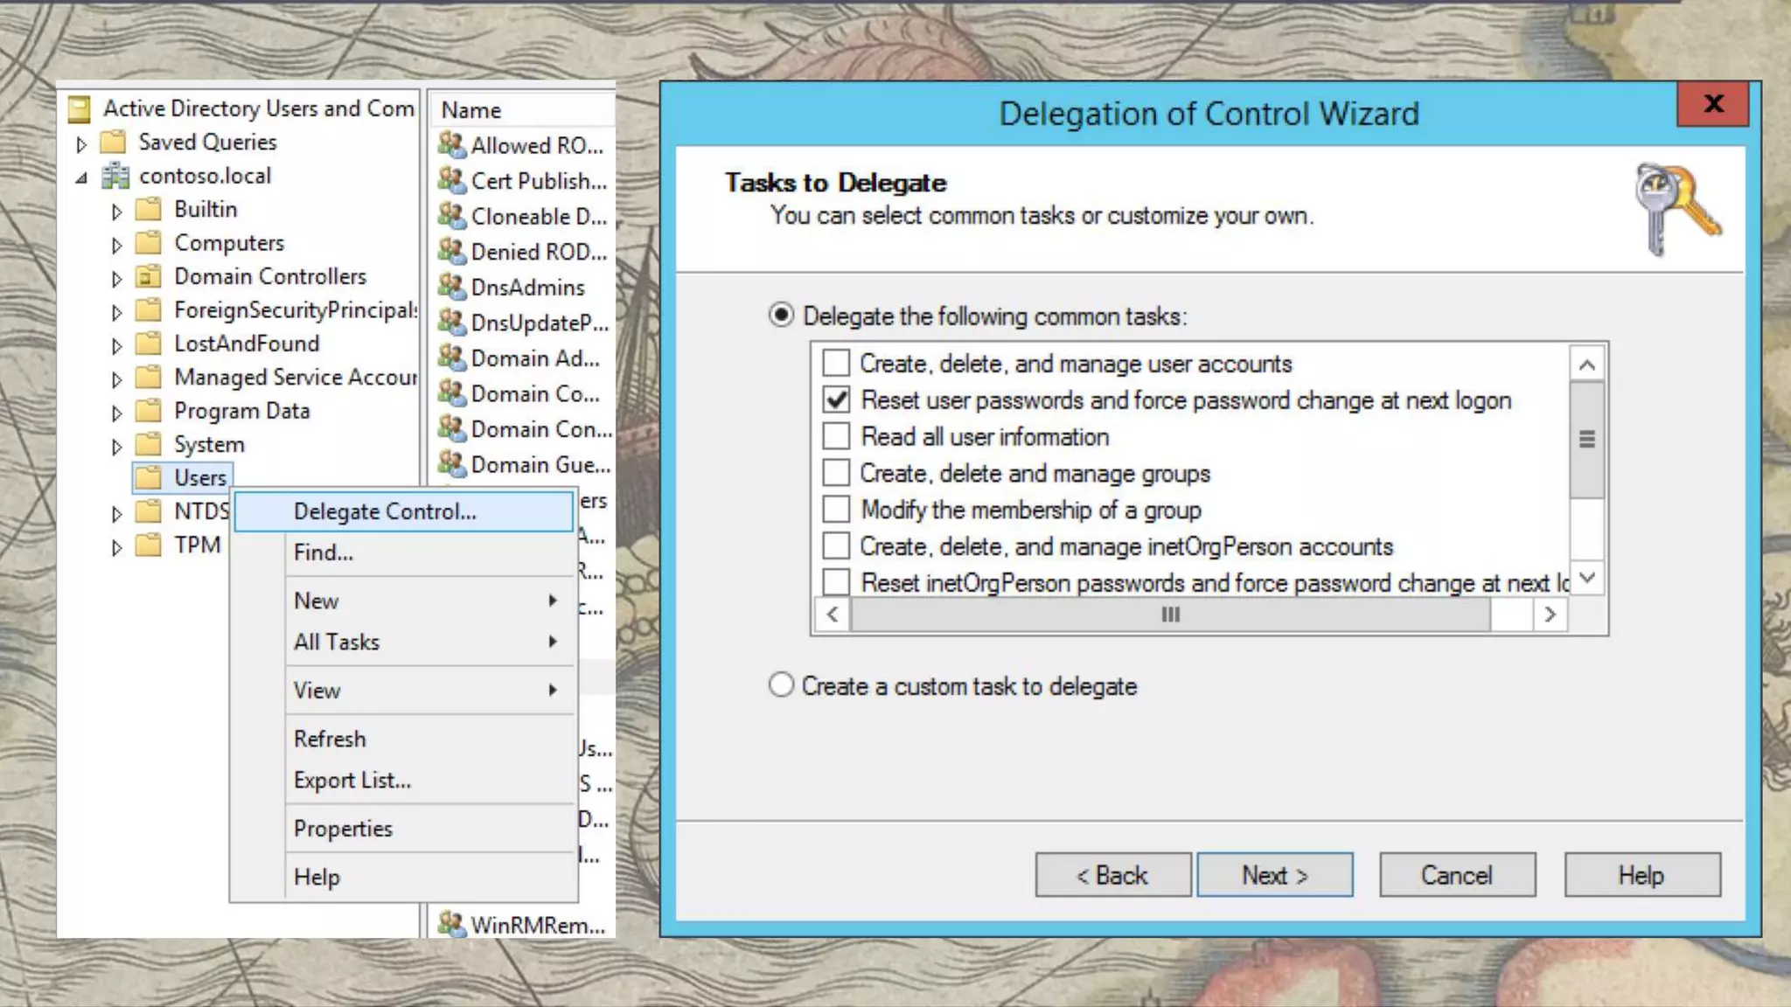The width and height of the screenshot is (1791, 1007).
Task: Click the Domain Controllers OU folder icon
Action: [150, 276]
